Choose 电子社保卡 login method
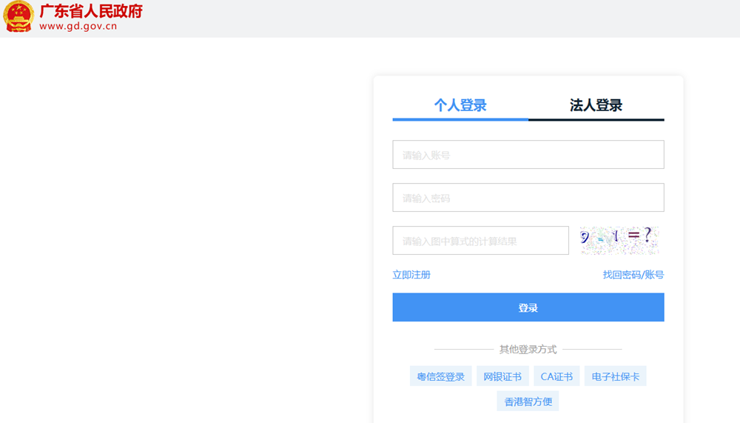The width and height of the screenshot is (740, 423). point(615,376)
